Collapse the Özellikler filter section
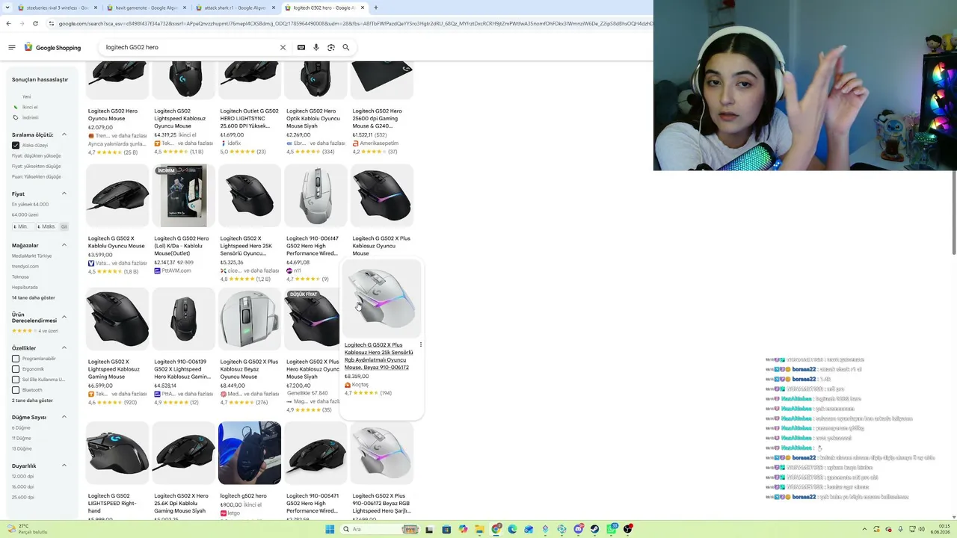The image size is (957, 538). 64,348
